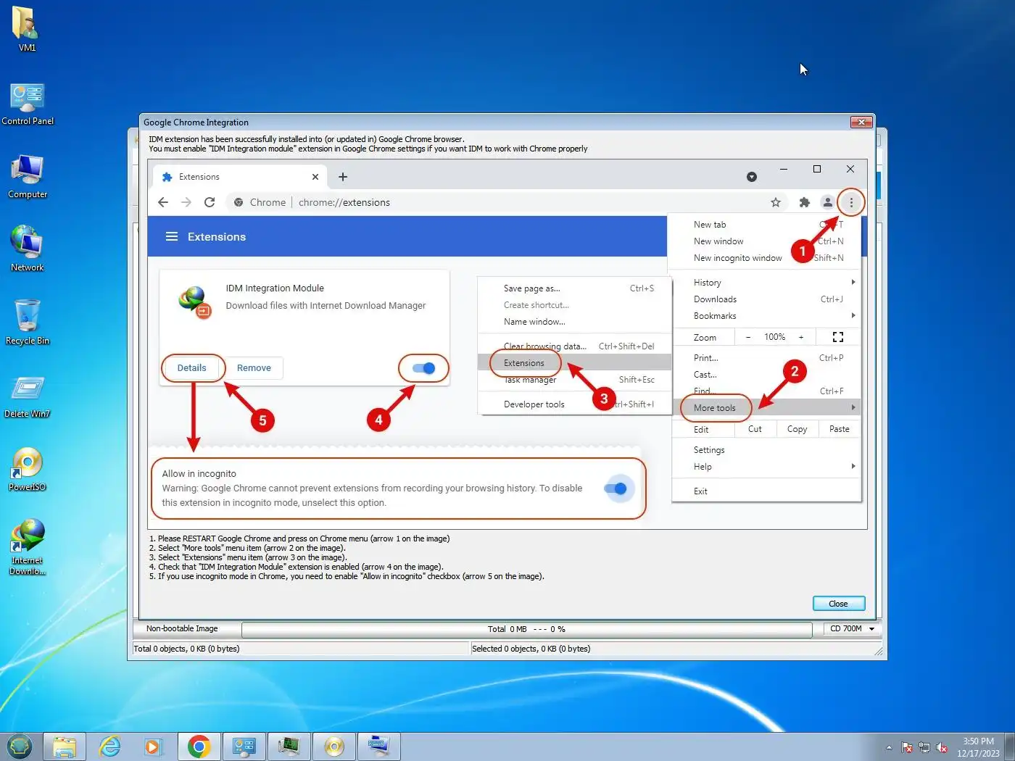Click the 'You must enable IDM Integration module' message line
This screenshot has height=761, width=1015.
pos(368,149)
